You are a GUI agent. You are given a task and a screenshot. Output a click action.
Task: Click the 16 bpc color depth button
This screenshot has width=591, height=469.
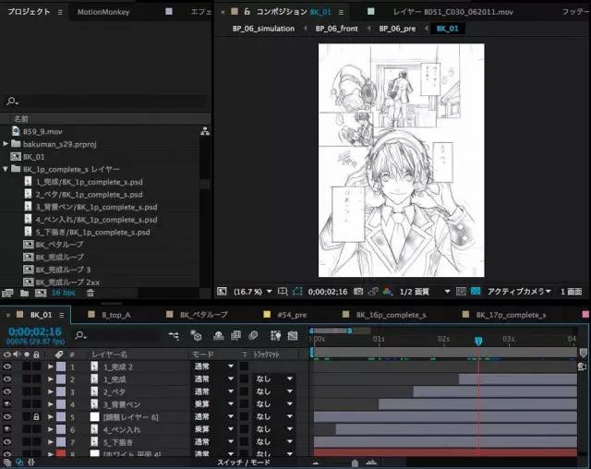(63, 293)
